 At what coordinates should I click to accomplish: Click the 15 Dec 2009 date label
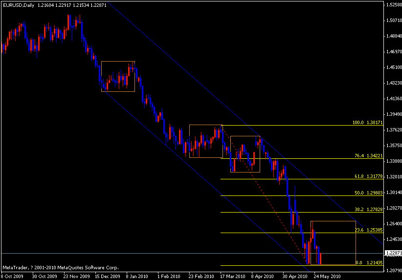[x=108, y=277]
